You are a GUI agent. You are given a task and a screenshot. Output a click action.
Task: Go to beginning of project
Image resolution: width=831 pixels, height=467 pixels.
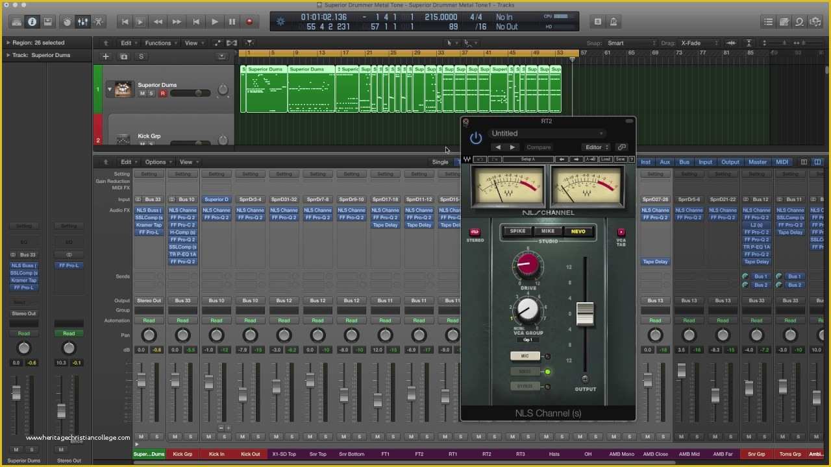(x=125, y=22)
